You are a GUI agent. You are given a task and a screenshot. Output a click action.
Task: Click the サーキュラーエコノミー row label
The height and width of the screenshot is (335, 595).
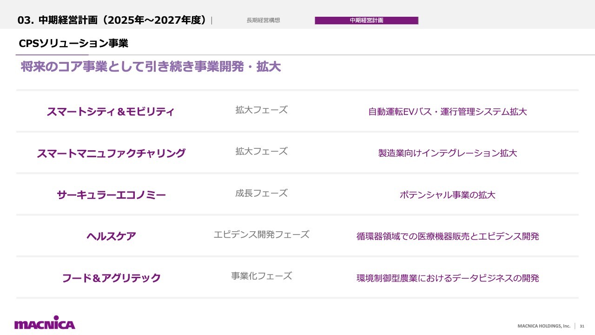tap(111, 195)
